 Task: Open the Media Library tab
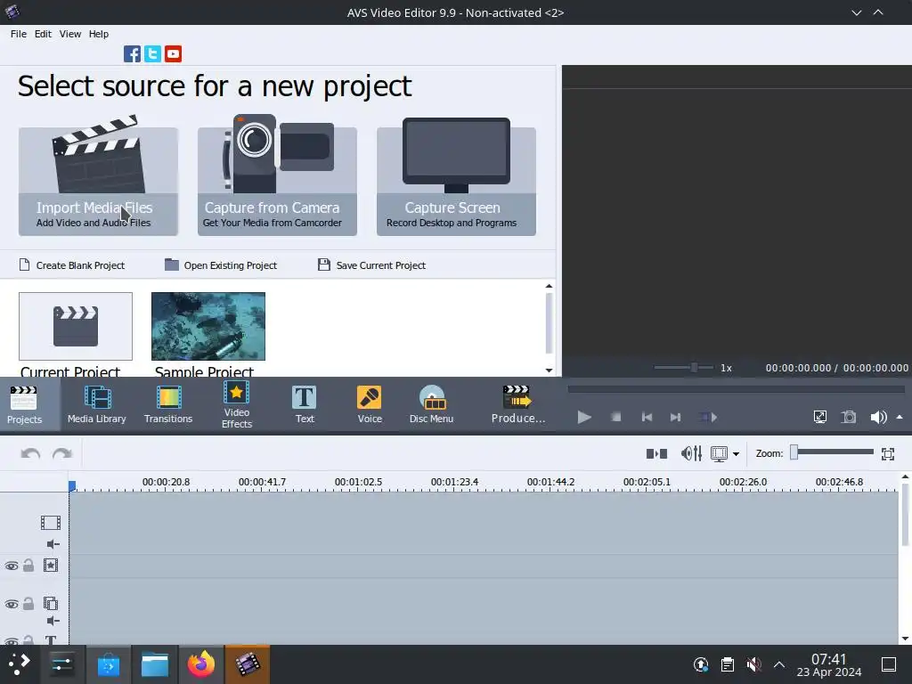(x=96, y=405)
